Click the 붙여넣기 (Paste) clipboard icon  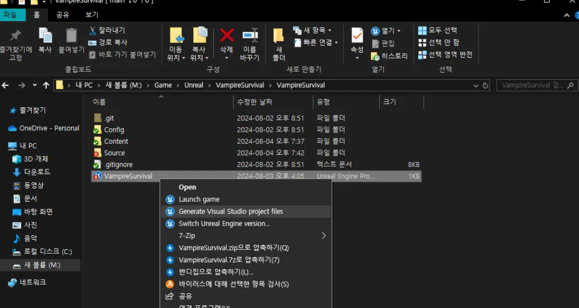coord(71,35)
